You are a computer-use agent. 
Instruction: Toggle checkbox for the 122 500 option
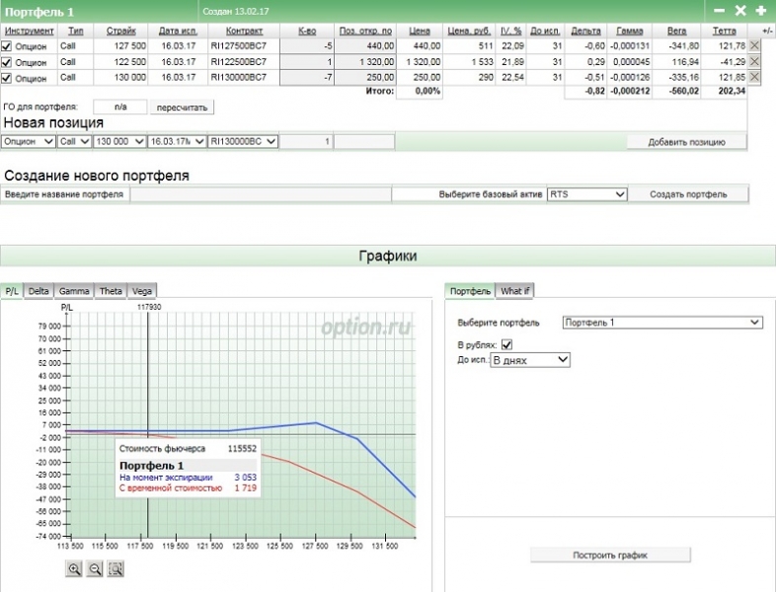point(7,62)
